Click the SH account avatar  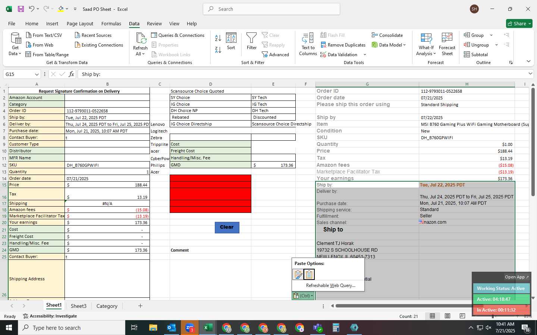[474, 9]
